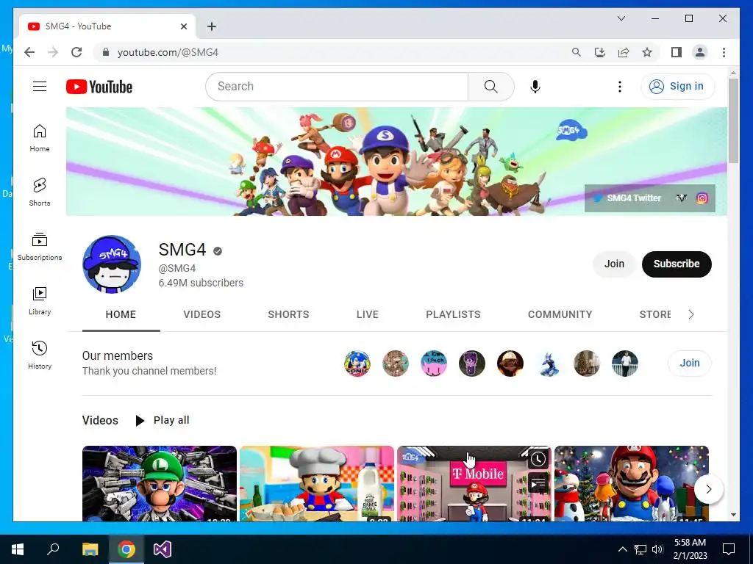Open the Christmas Mario video thumbnail
This screenshot has height=564, width=753.
632,483
